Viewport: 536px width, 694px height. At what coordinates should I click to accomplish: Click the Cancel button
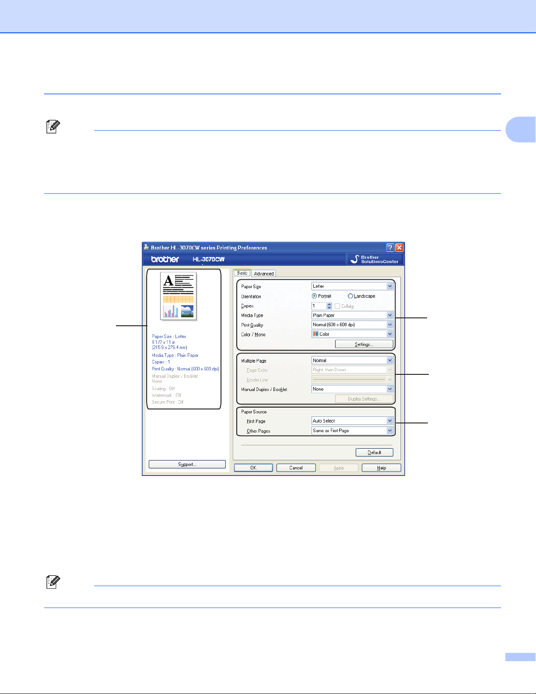pyautogui.click(x=296, y=468)
